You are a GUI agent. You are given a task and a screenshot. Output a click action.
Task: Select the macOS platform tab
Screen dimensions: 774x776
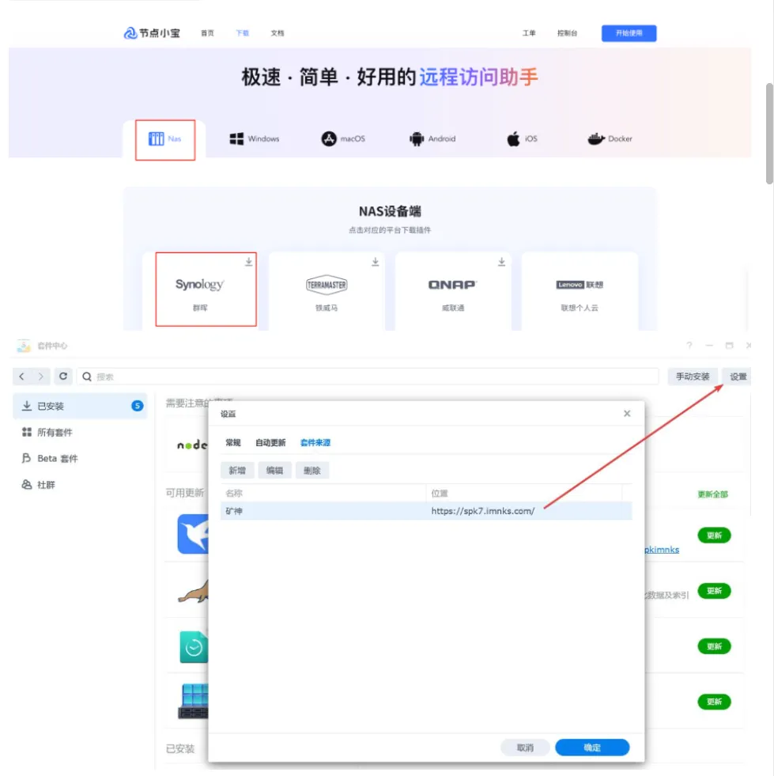[343, 139]
